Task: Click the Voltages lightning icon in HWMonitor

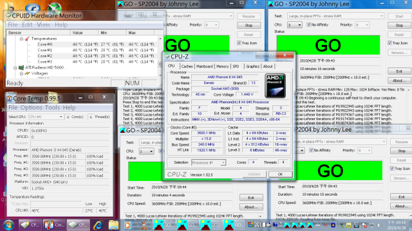Action: [27, 73]
